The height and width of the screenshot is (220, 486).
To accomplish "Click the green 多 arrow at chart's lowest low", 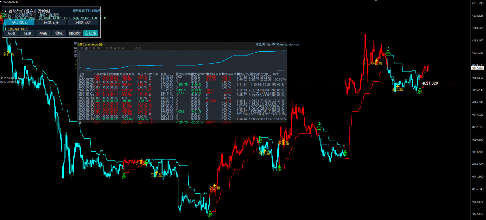I will [210, 214].
